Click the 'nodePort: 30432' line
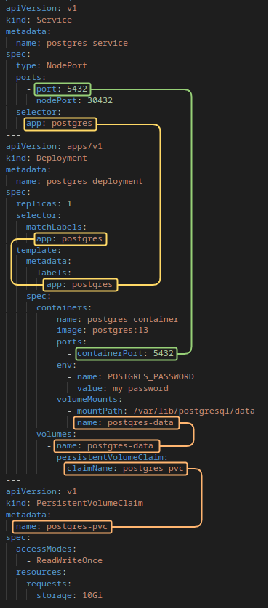269x609 pixels. (x=74, y=101)
